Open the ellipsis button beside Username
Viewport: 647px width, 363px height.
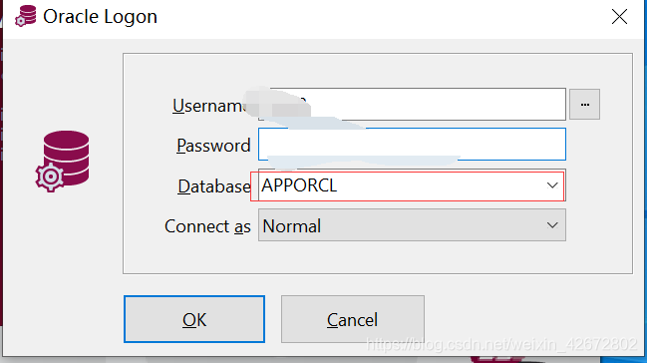584,105
